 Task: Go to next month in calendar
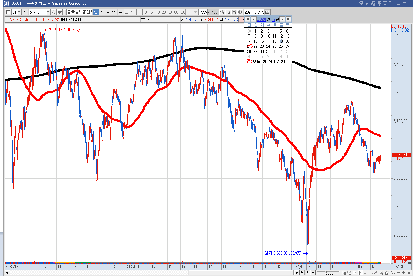282,19
